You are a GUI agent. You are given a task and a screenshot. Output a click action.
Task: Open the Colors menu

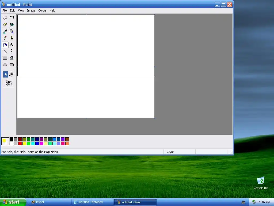pos(42,10)
